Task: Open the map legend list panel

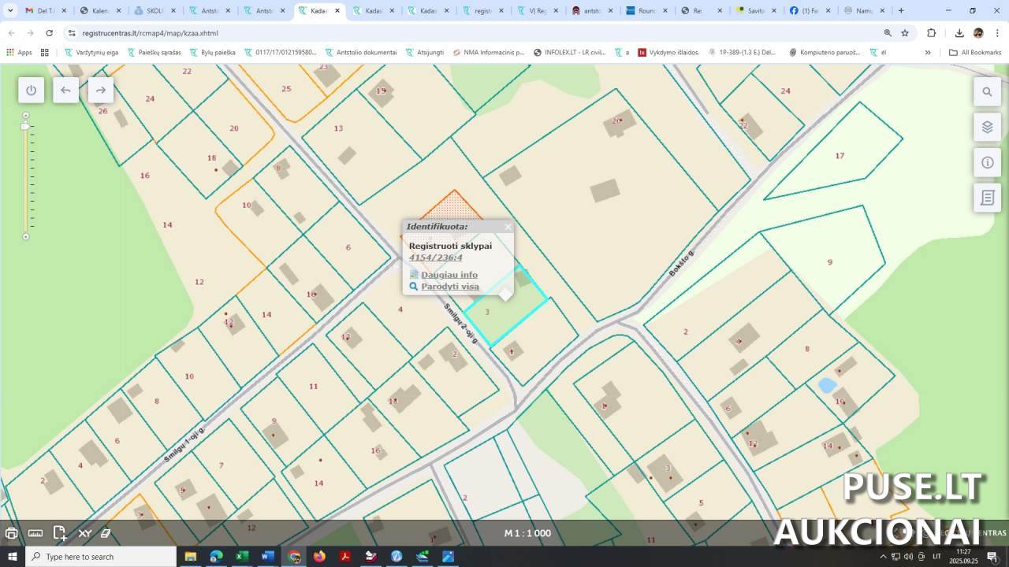Action: pyautogui.click(x=987, y=198)
